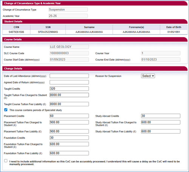
Task: Click Study Abroad Tuition Fee Liability field
Action: coord(161,131)
